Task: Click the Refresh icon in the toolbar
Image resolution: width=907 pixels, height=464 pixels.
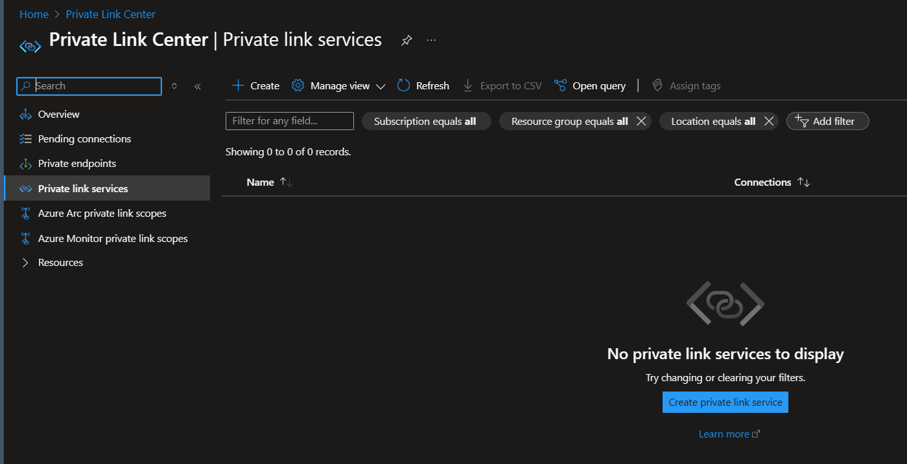Action: tap(403, 85)
